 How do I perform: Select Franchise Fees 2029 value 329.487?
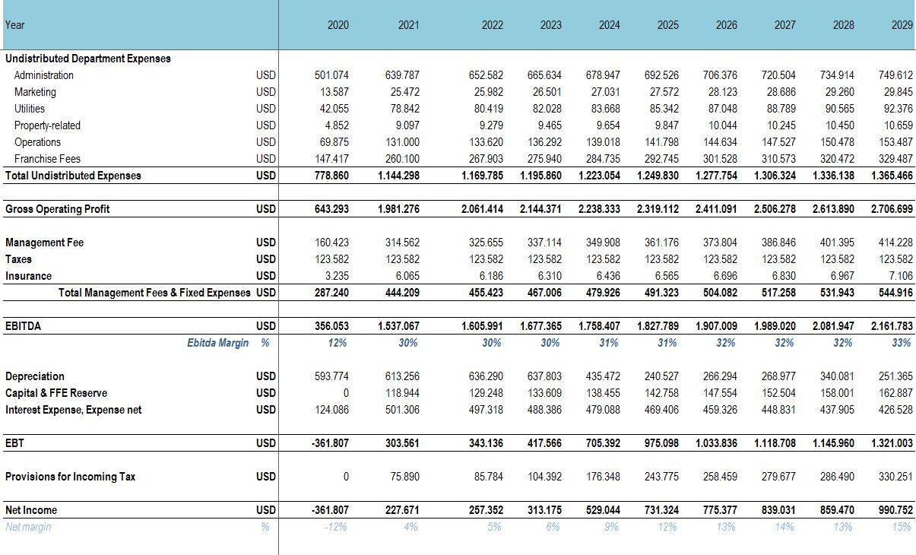895,159
